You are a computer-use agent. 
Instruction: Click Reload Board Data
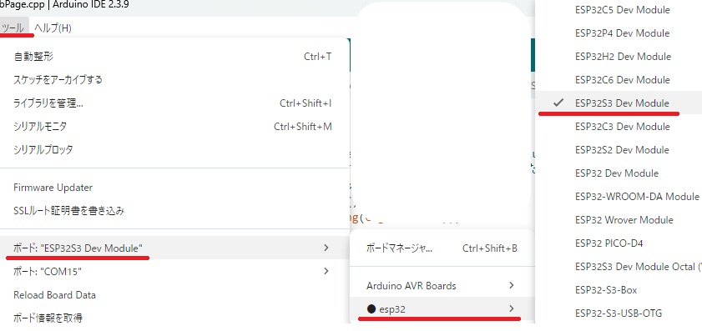[x=174, y=295]
